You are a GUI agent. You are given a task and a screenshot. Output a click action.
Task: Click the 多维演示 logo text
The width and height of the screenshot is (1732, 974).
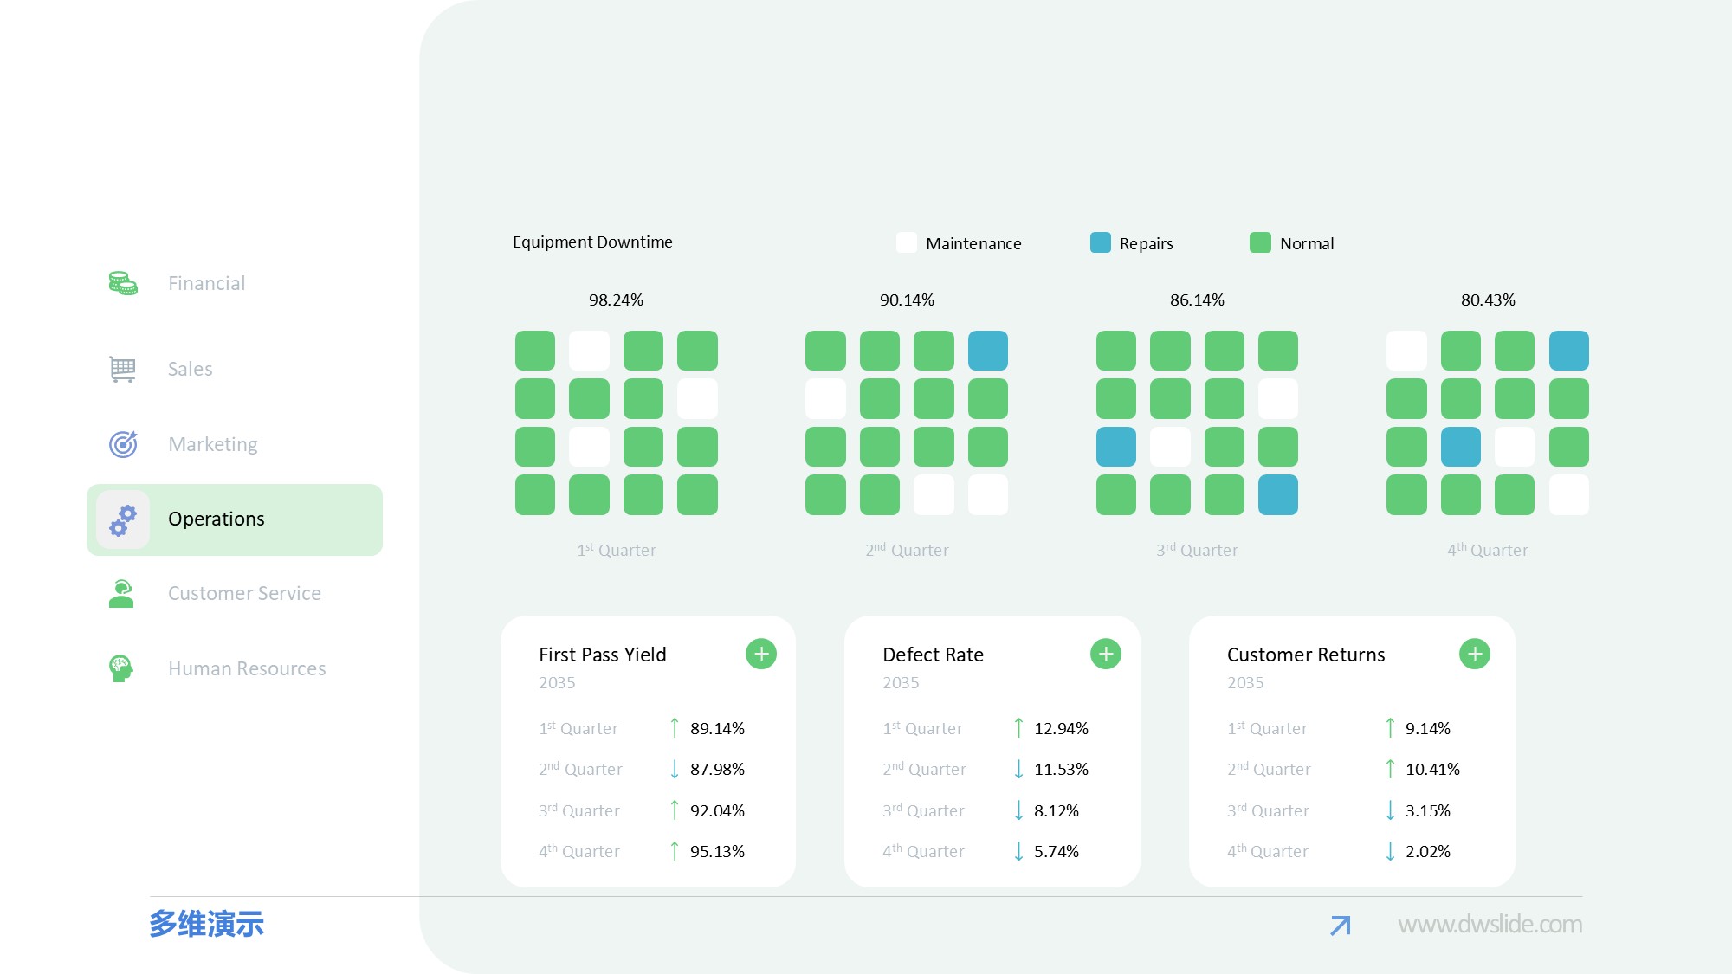[206, 924]
